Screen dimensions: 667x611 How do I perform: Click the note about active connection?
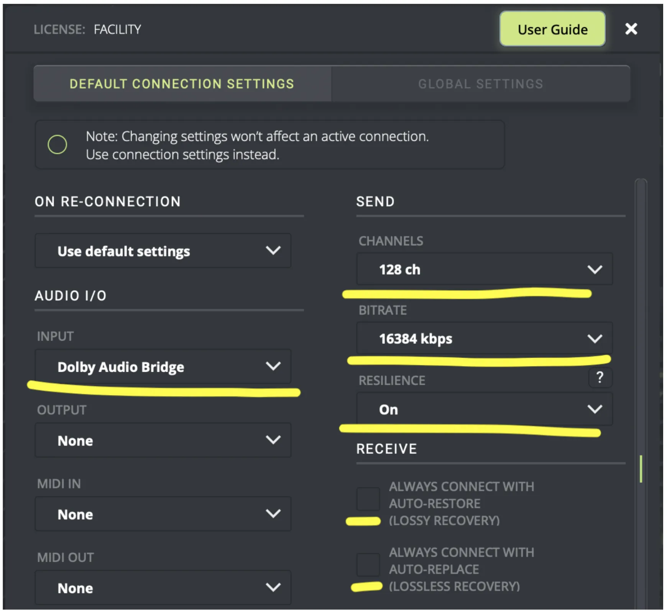(257, 145)
